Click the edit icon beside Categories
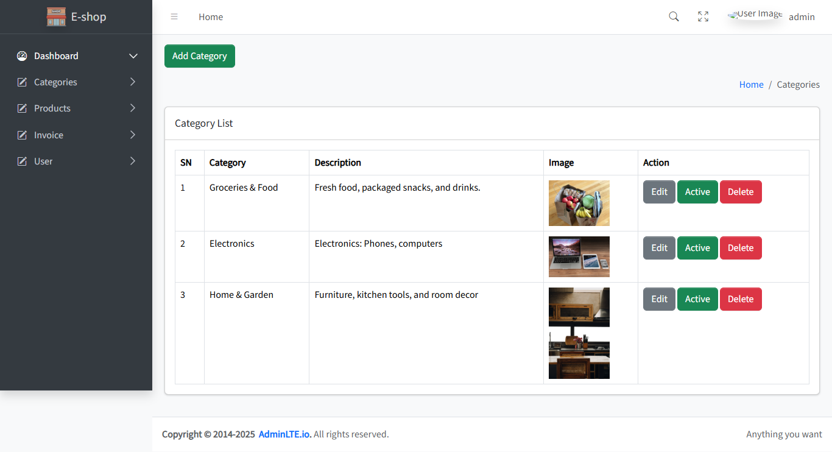The height and width of the screenshot is (452, 832). (x=22, y=82)
